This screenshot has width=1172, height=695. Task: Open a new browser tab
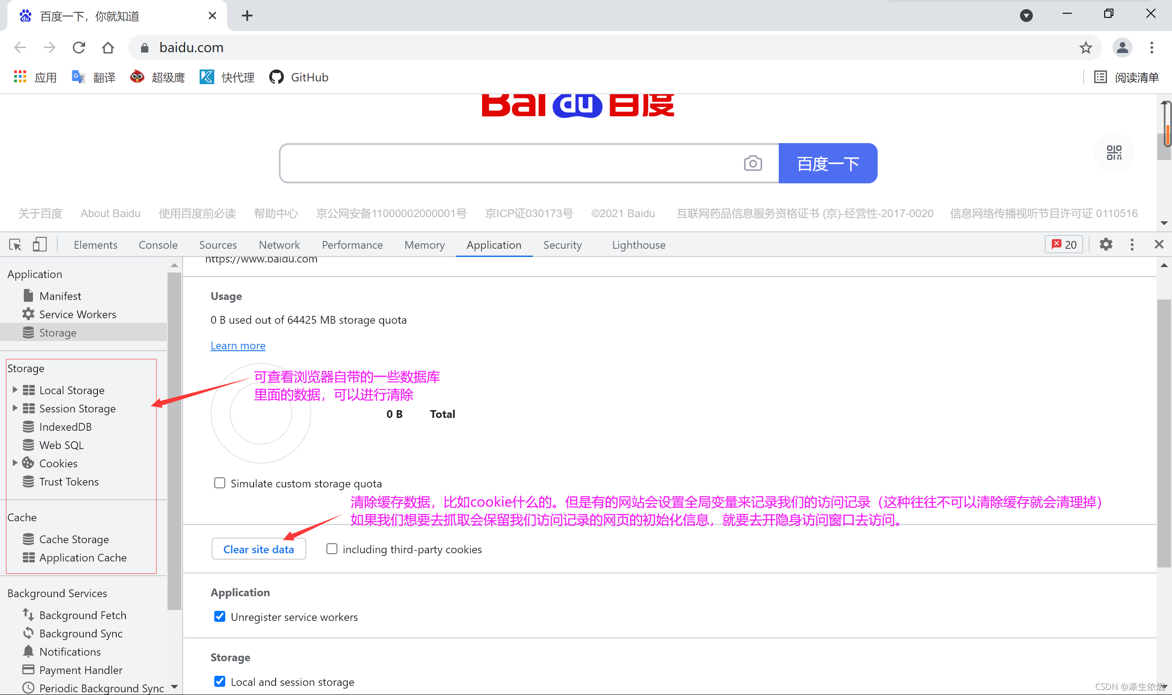pyautogui.click(x=247, y=16)
